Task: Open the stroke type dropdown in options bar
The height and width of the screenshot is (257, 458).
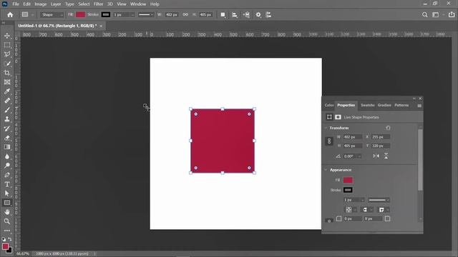Action: 146,14
